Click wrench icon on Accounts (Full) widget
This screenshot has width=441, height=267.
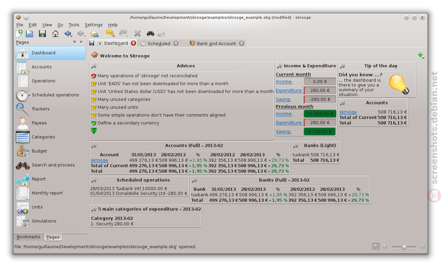pos(94,146)
